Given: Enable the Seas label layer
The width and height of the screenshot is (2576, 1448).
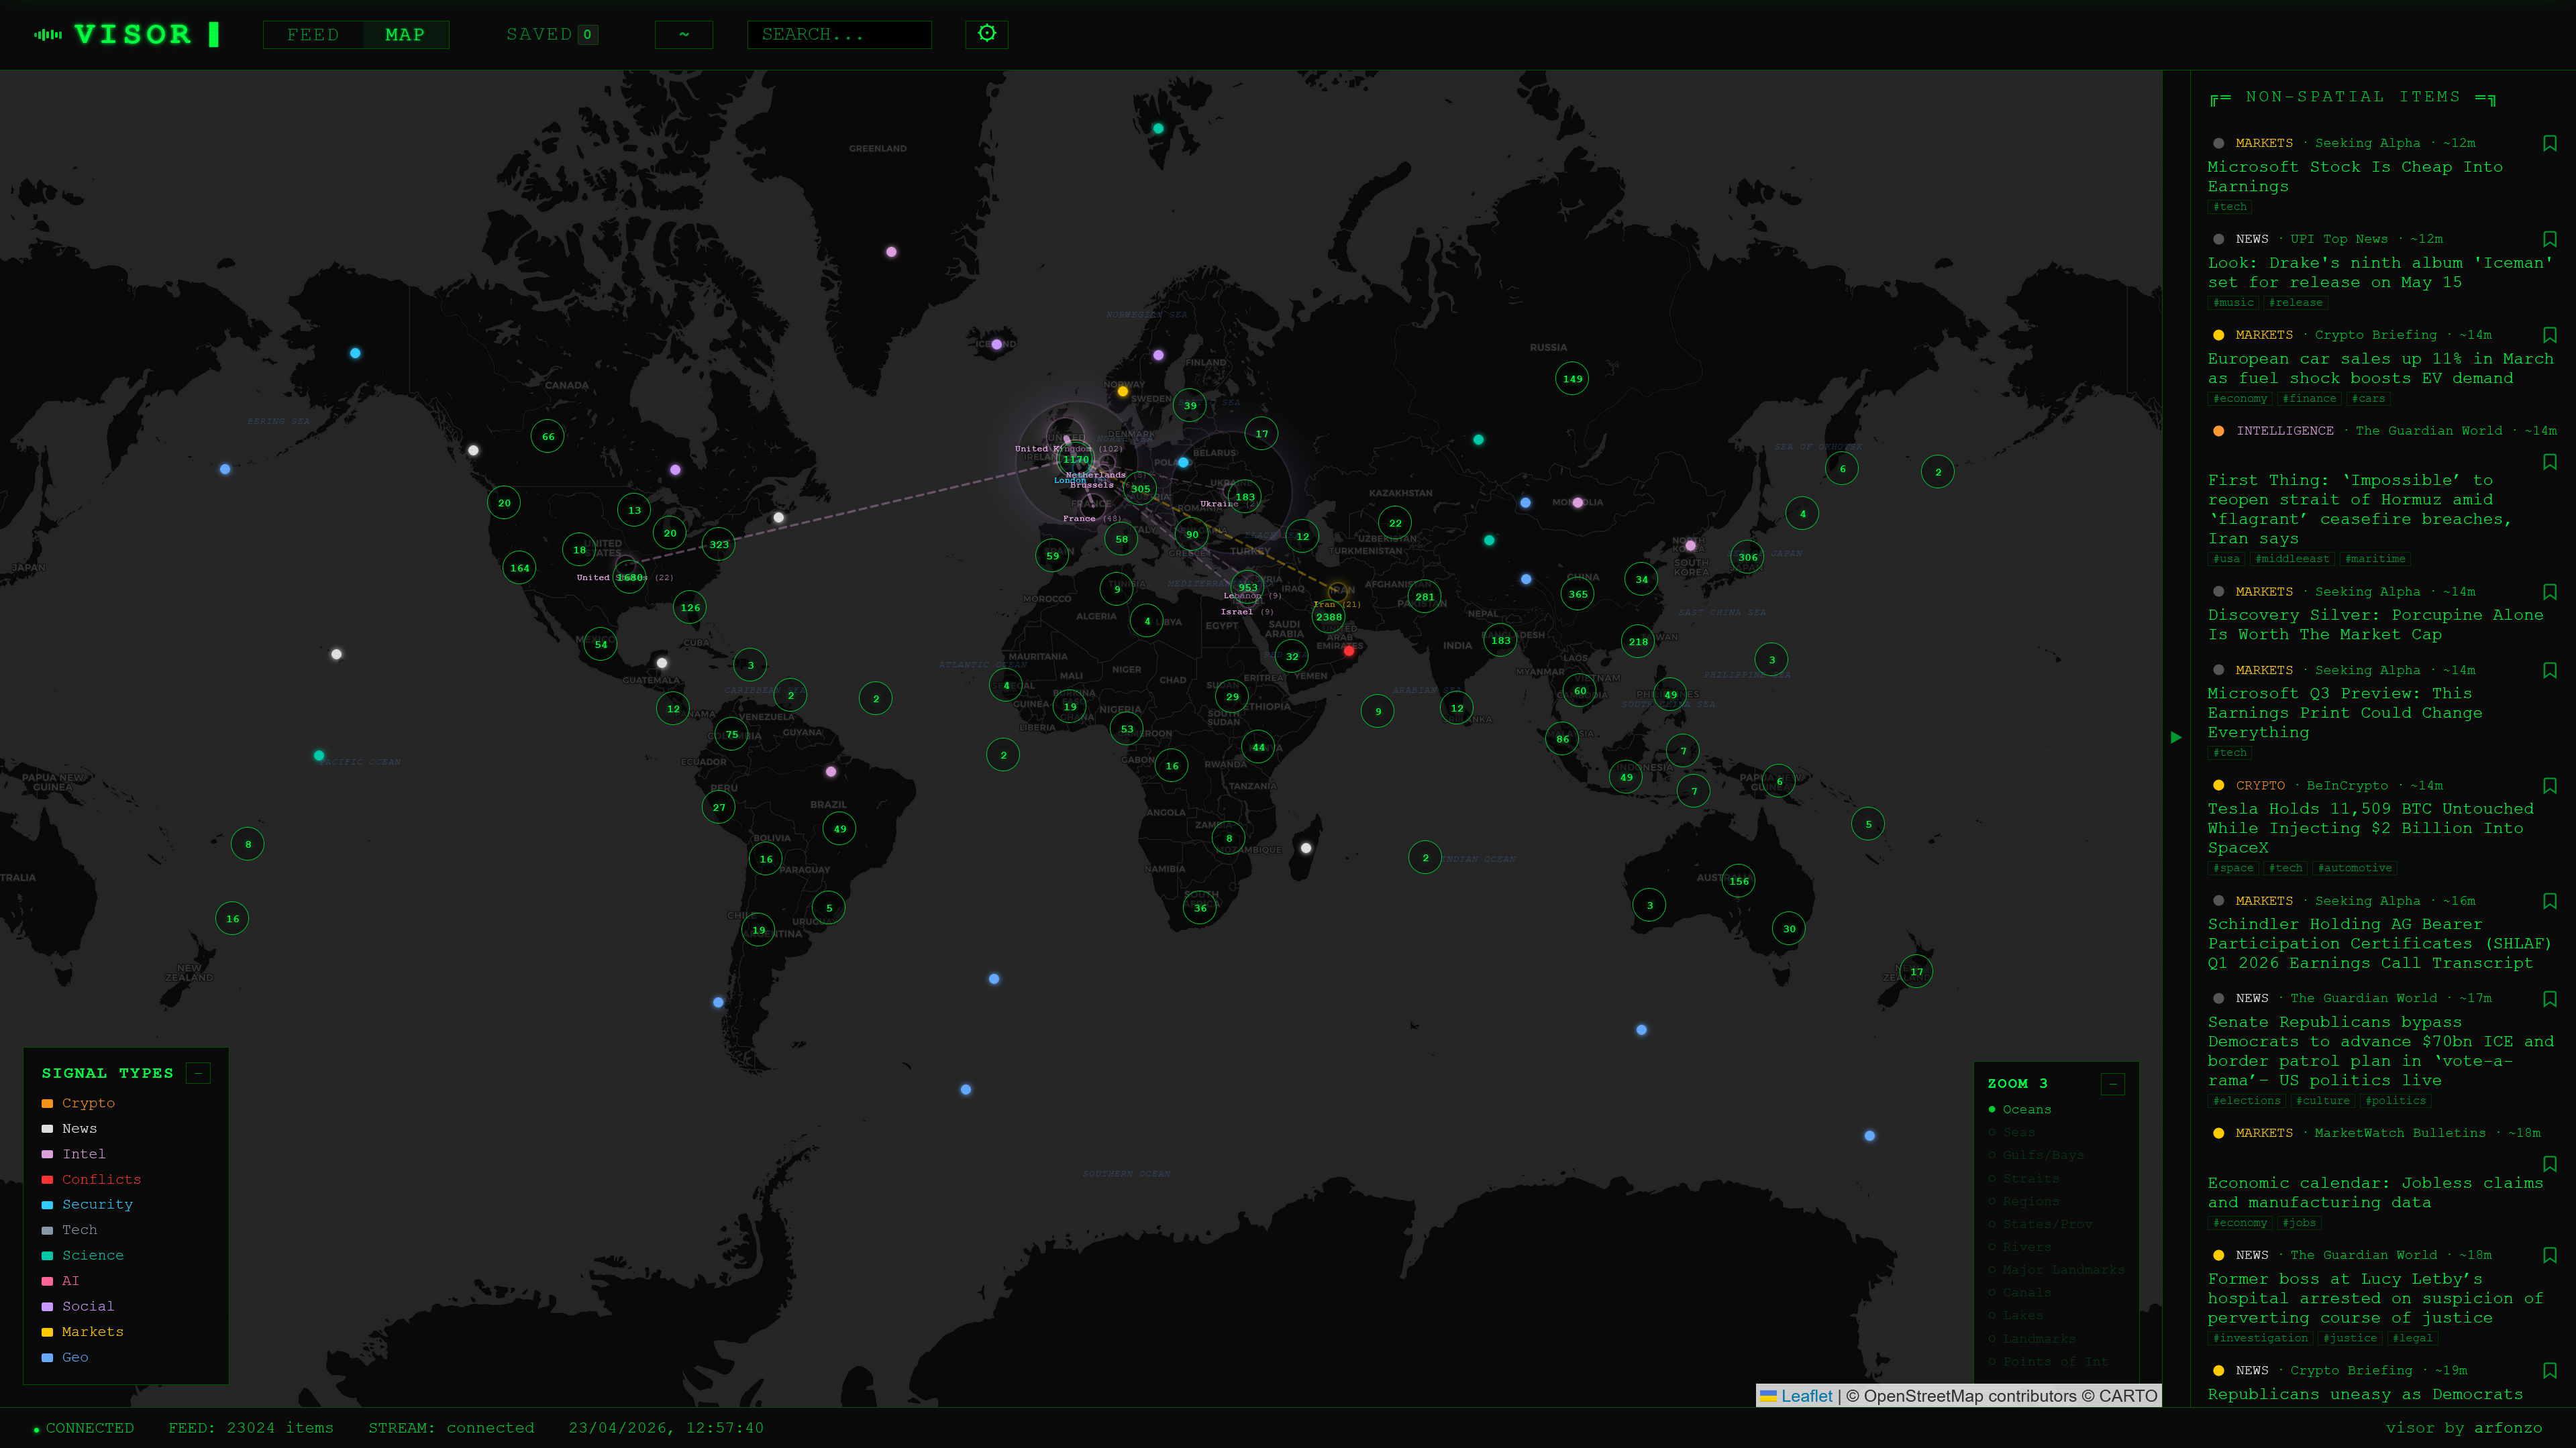Looking at the screenshot, I should 2018,1132.
